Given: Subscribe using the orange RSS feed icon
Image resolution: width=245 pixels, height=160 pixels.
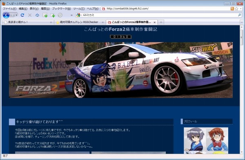Looking at the screenshot, I should [x=232, y=9].
